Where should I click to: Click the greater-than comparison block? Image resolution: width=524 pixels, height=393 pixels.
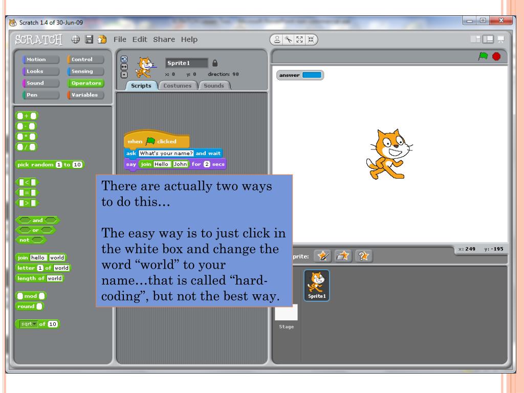coord(27,203)
